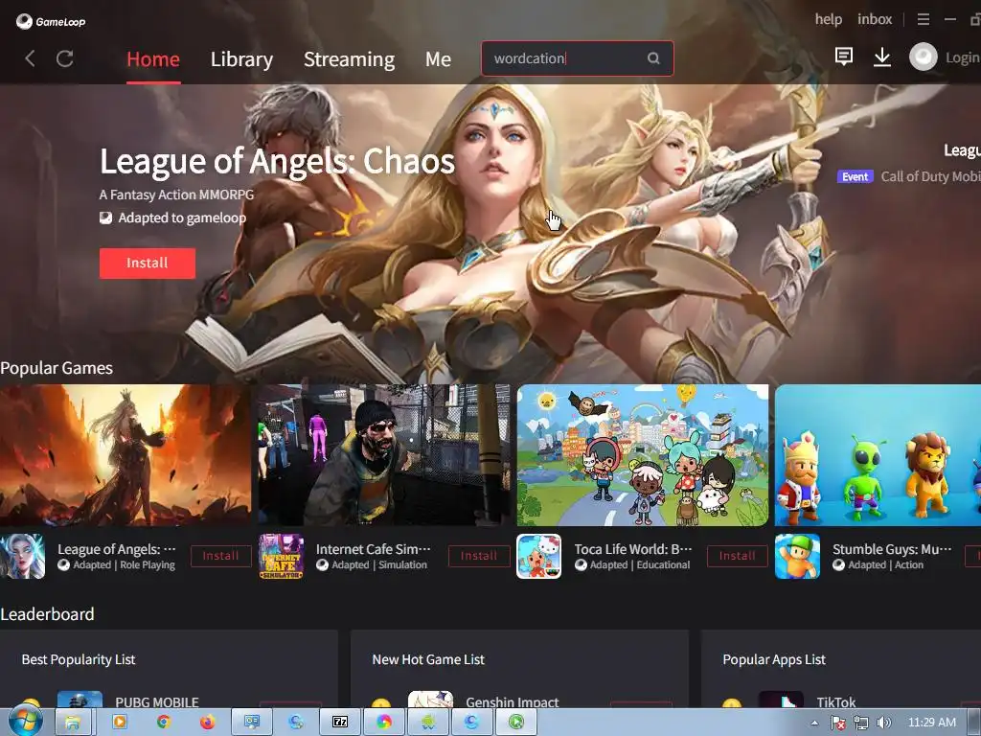Screen dimensions: 981x736
Task: Refresh the page with the reload icon
Action: 65,58
